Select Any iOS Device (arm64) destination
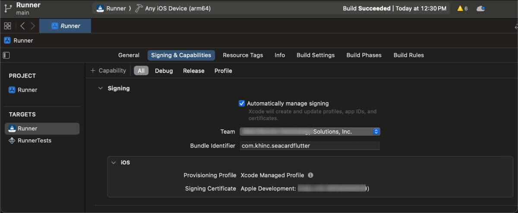This screenshot has width=518, height=213. tap(178, 9)
